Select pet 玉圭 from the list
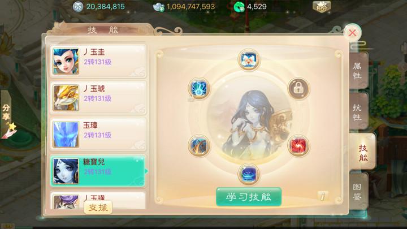Image resolution: width=407 pixels, height=229 pixels. (98, 61)
